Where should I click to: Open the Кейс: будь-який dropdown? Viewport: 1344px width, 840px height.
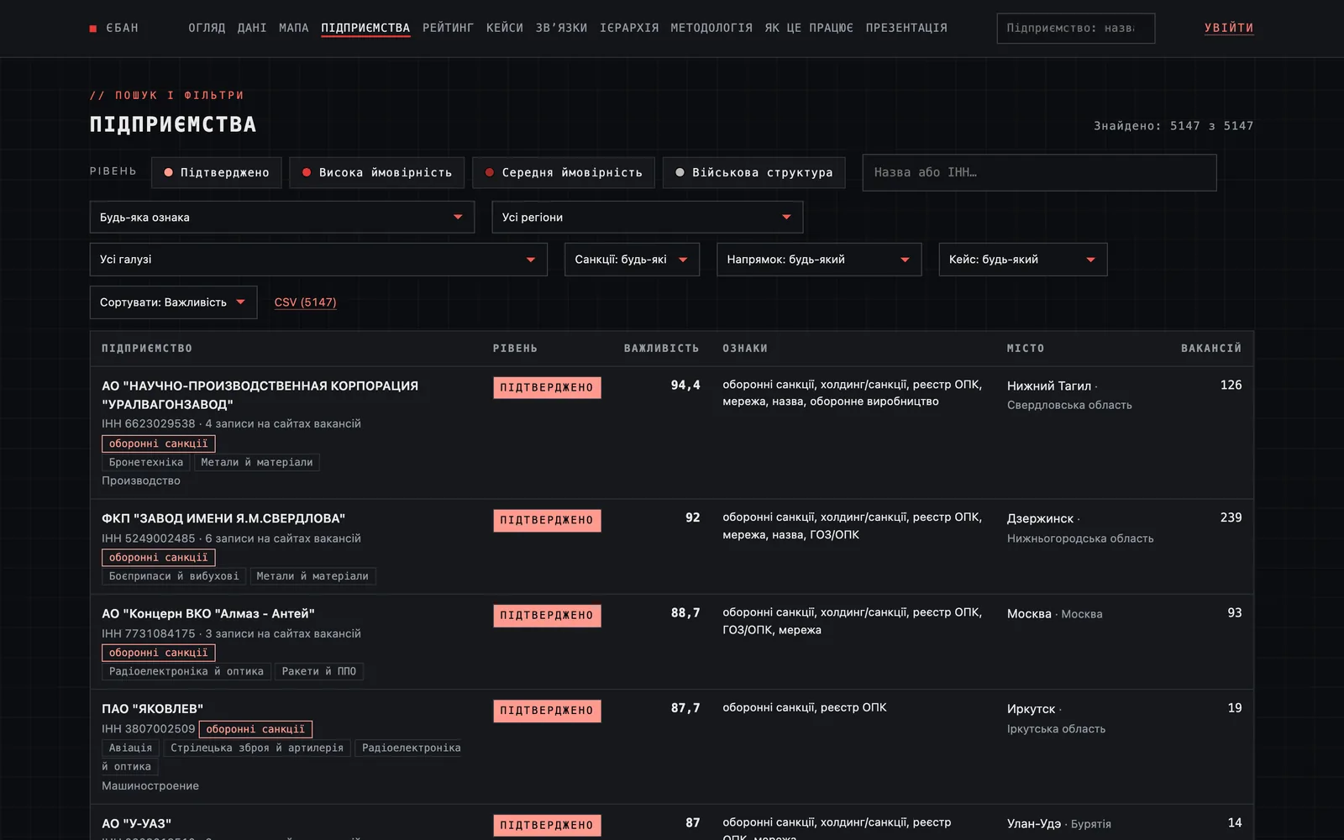click(1023, 260)
